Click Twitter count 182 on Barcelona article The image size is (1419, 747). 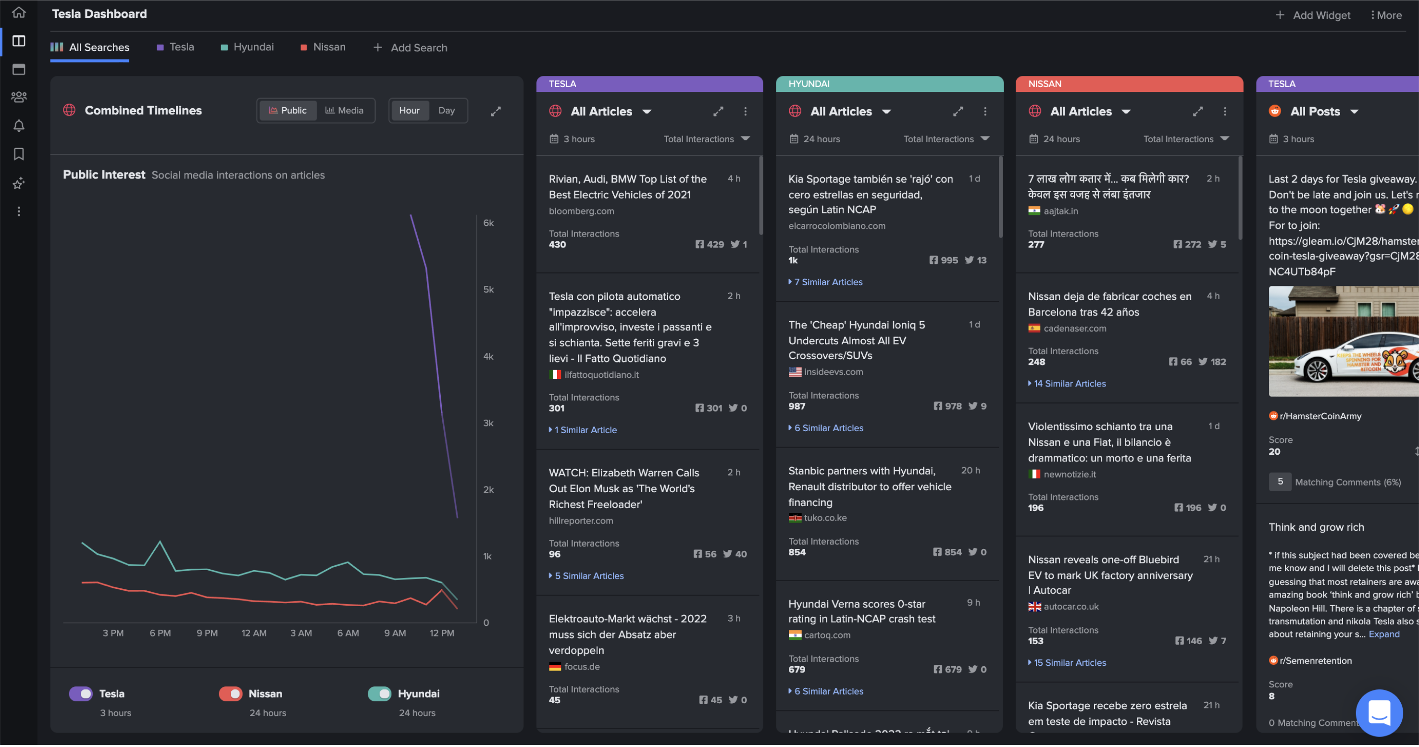click(1212, 362)
